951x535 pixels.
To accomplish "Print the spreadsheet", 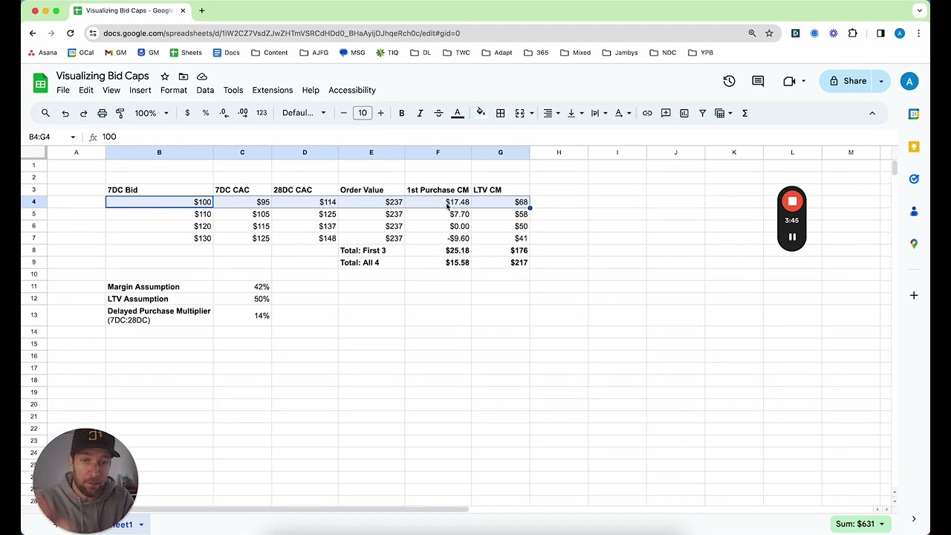I will (102, 113).
